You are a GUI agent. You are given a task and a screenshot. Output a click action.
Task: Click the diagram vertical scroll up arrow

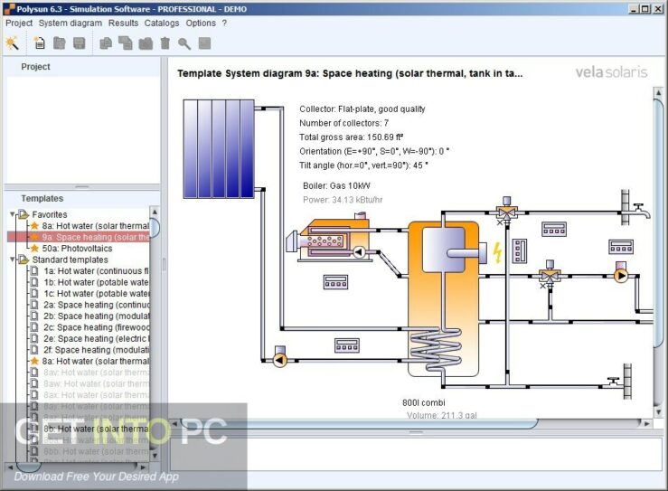pyautogui.click(x=659, y=92)
